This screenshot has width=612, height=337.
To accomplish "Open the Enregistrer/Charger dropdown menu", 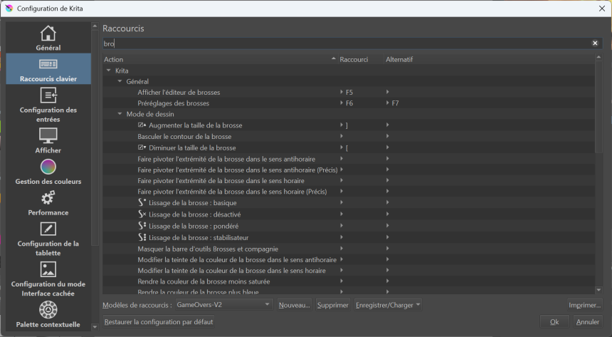I will coord(388,305).
